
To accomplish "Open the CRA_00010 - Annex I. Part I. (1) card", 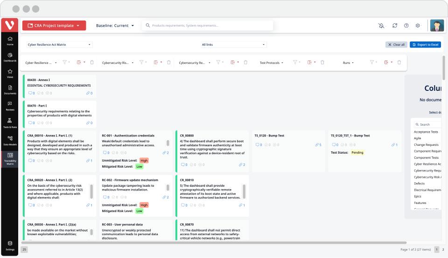I will coord(60,151).
